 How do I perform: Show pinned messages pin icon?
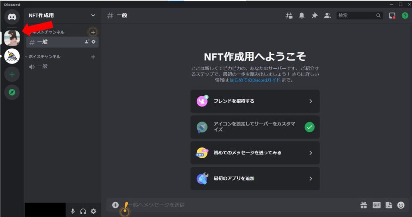click(314, 16)
